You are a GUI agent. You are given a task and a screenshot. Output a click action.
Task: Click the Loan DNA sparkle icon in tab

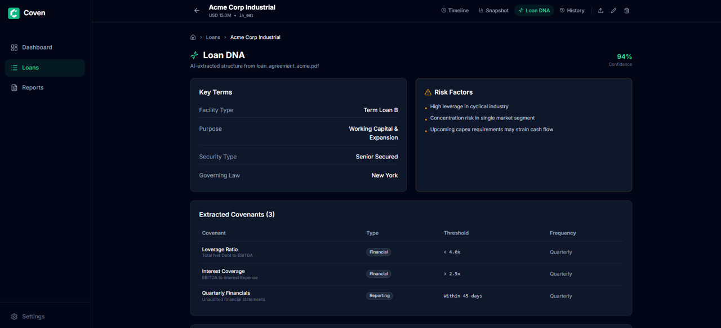click(521, 11)
